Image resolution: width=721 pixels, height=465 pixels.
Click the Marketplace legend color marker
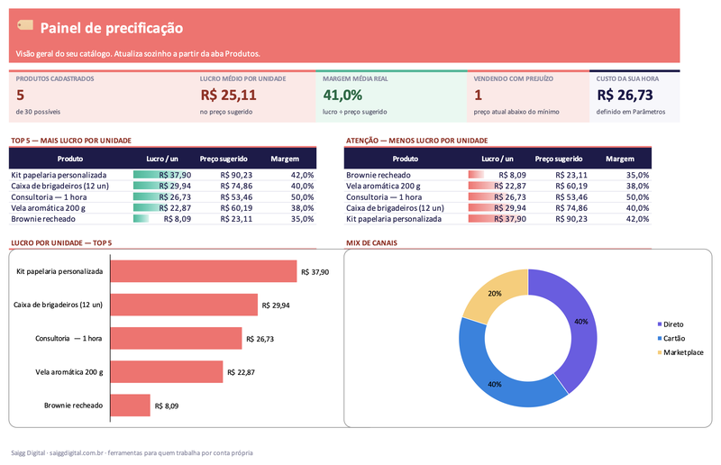pyautogui.click(x=660, y=352)
